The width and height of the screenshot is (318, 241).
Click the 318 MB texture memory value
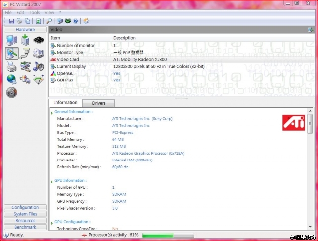click(x=119, y=146)
